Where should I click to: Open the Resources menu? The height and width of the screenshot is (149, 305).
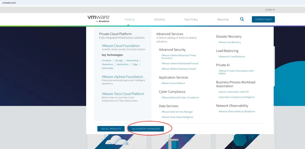[223, 19]
